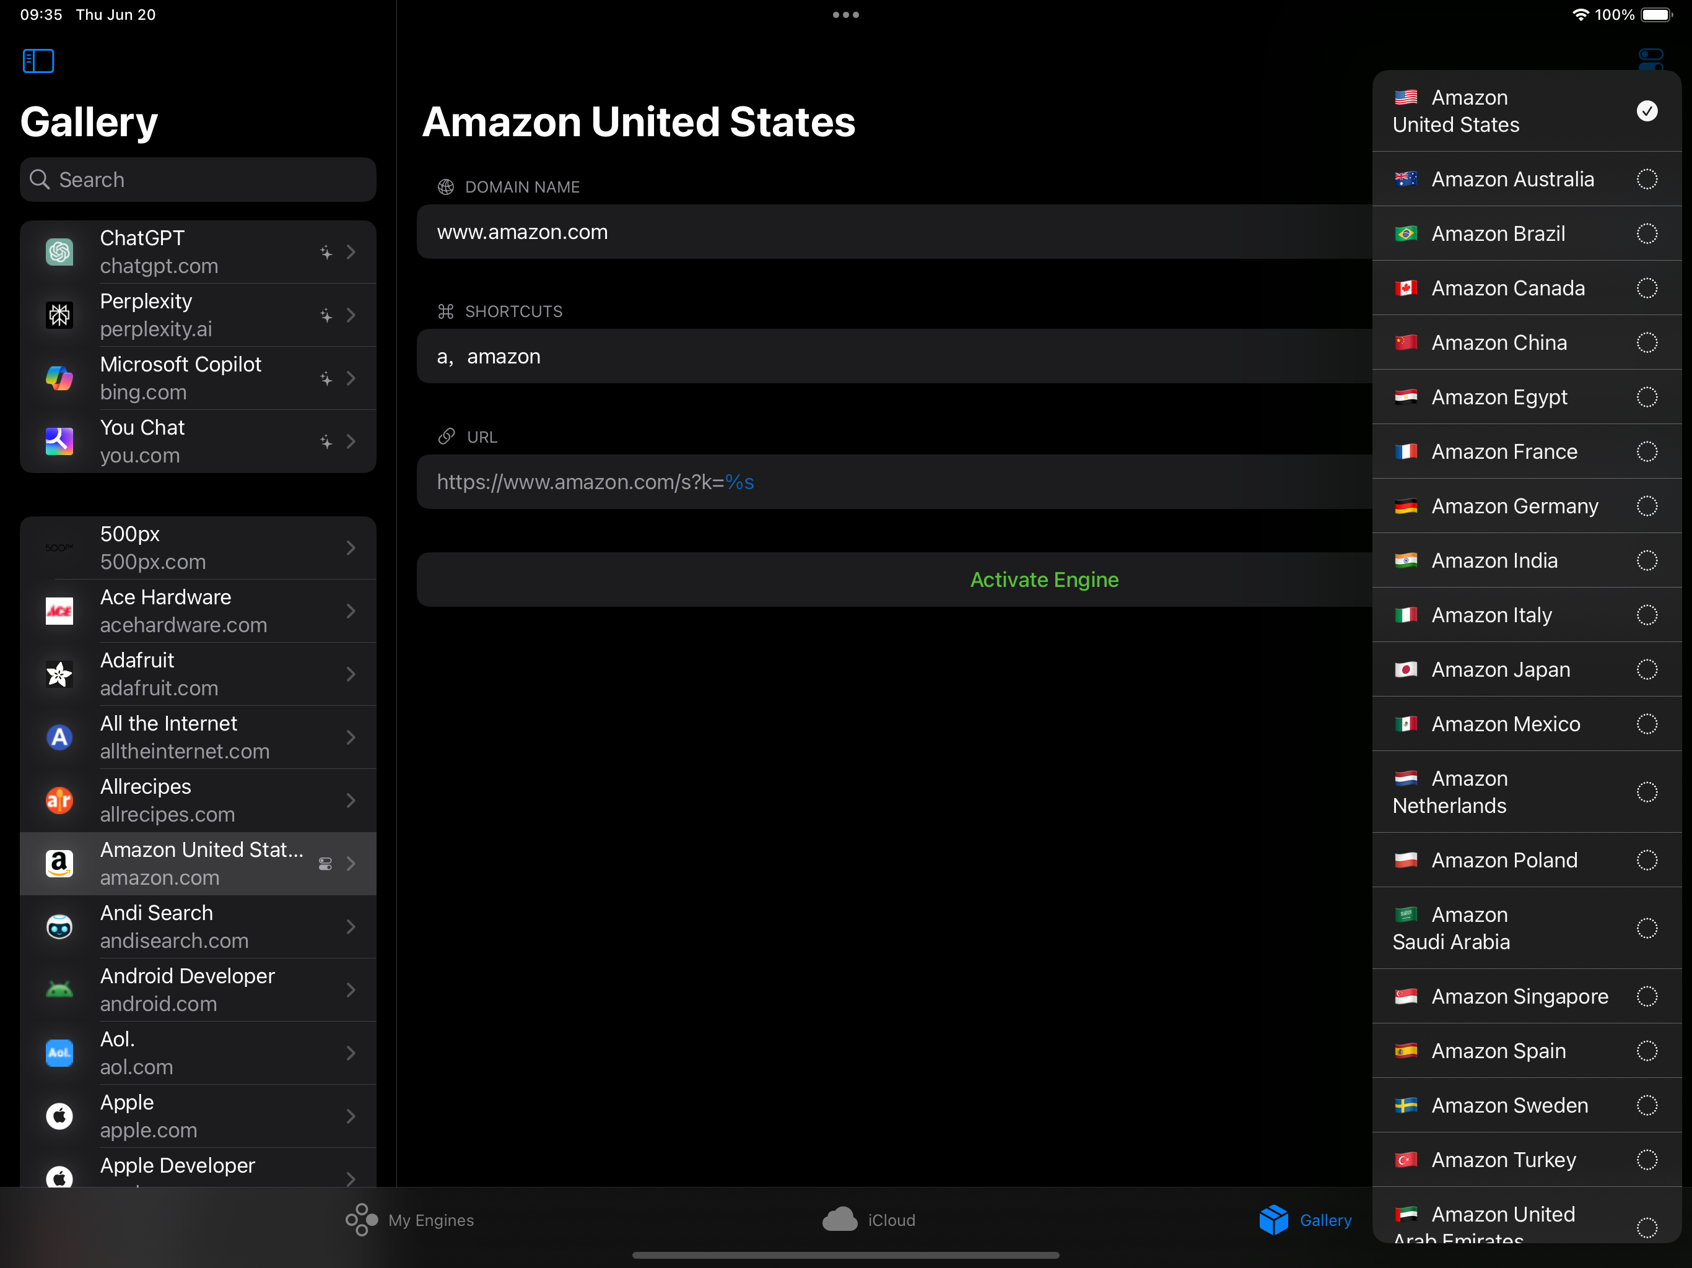Click the Andi Search robot icon

[59, 927]
